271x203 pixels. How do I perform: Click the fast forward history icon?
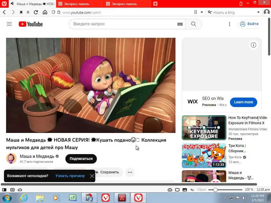coord(28,12)
